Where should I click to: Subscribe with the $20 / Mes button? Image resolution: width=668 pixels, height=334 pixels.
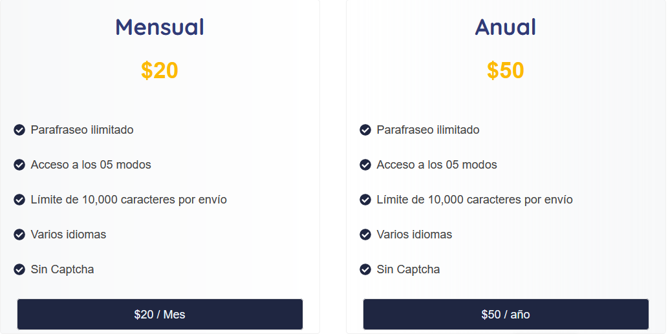click(160, 315)
